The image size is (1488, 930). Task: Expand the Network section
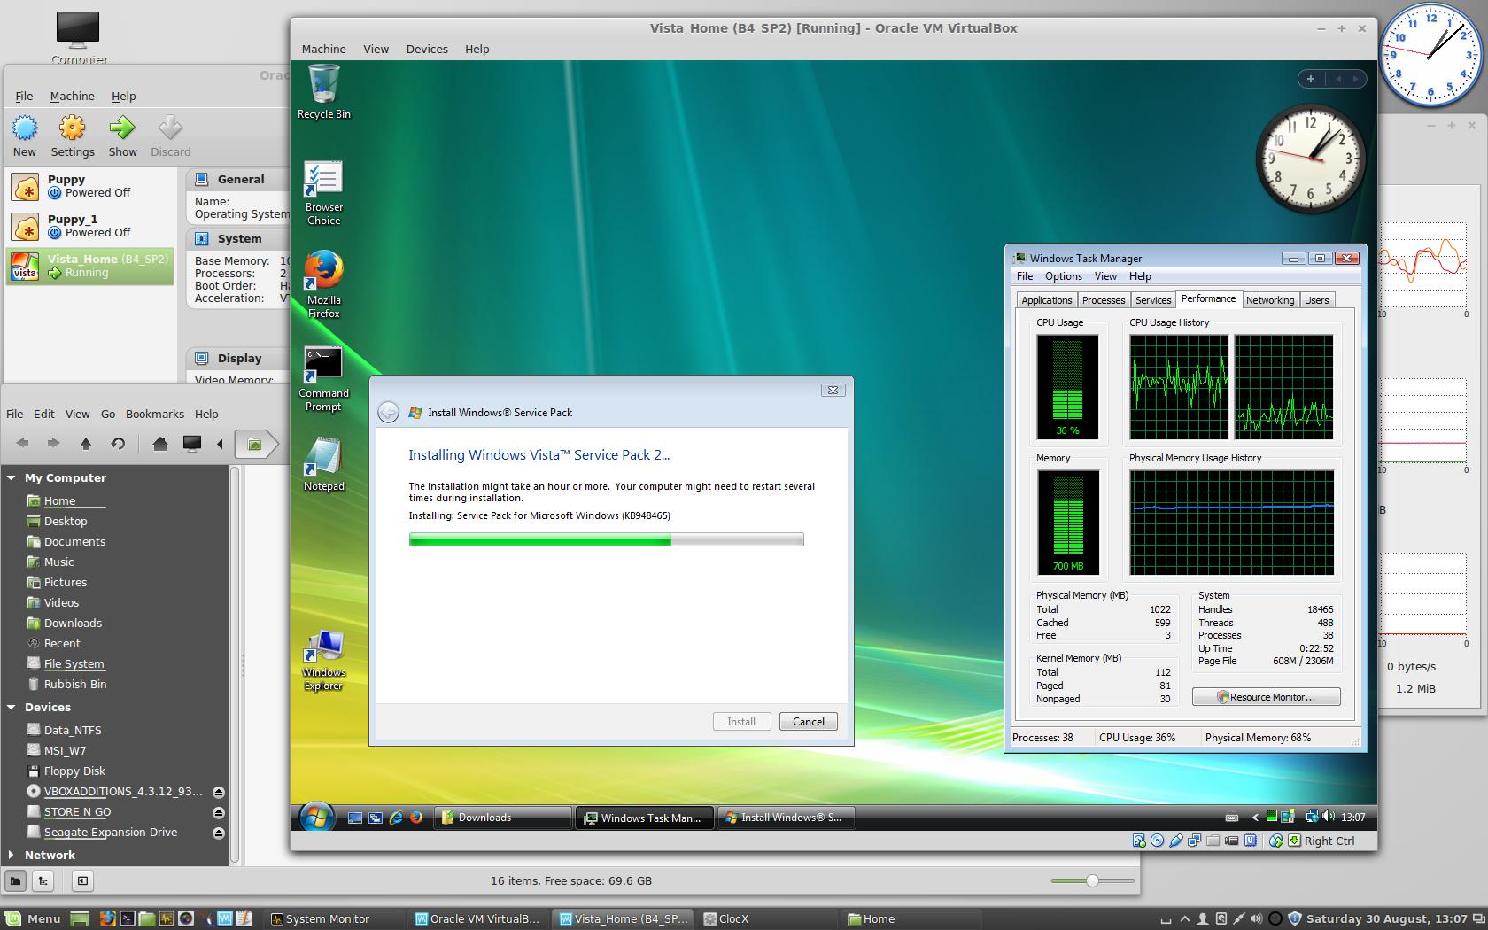click(12, 855)
